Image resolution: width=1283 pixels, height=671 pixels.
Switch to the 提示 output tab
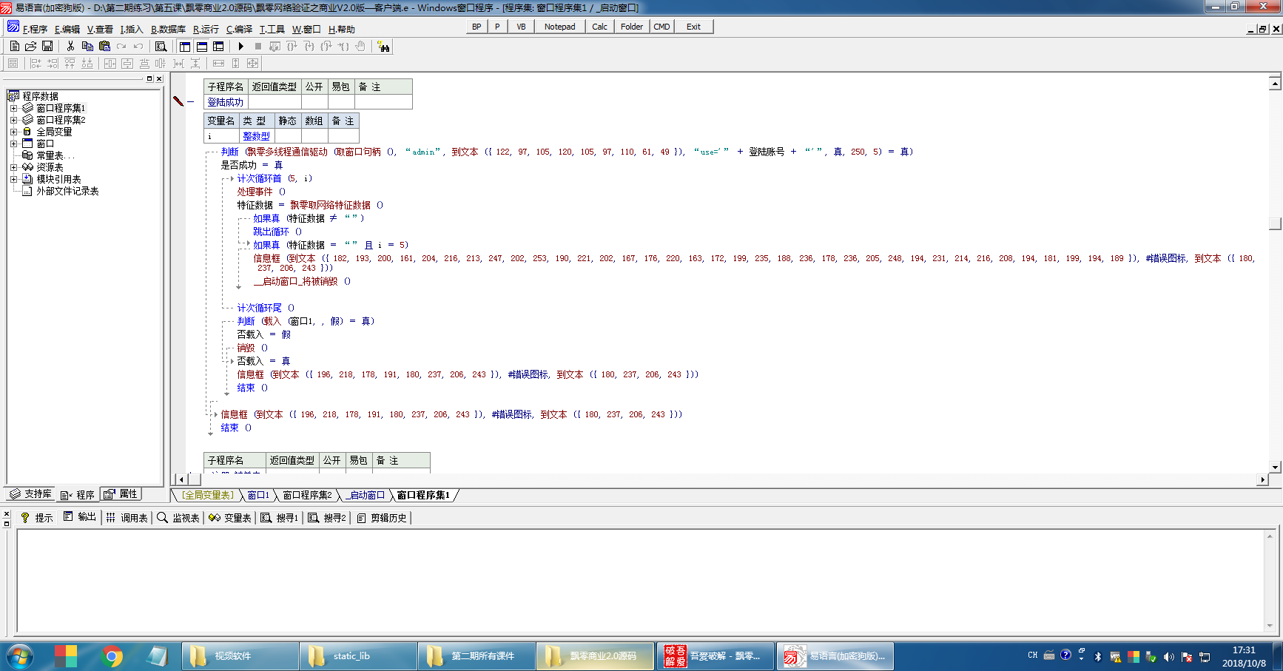(37, 518)
